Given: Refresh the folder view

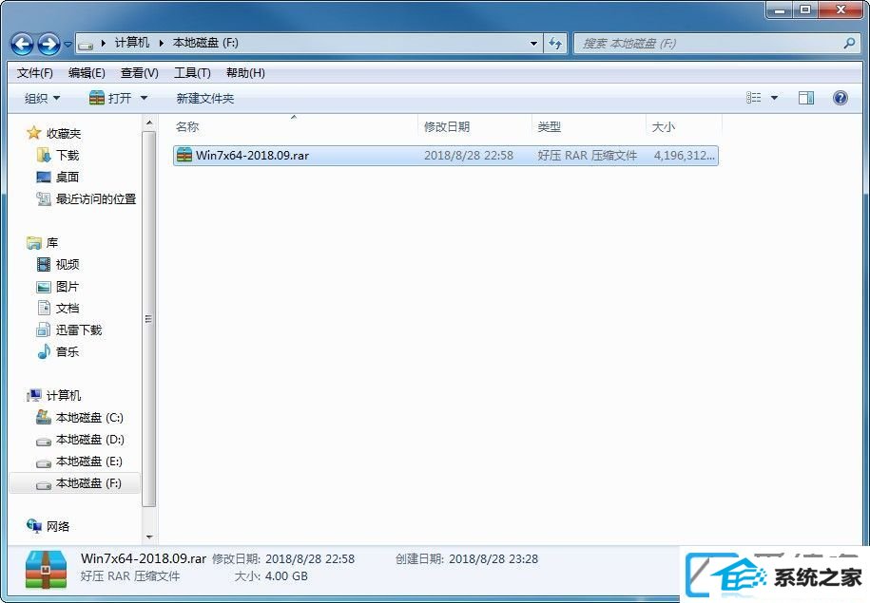Looking at the screenshot, I should click(555, 44).
